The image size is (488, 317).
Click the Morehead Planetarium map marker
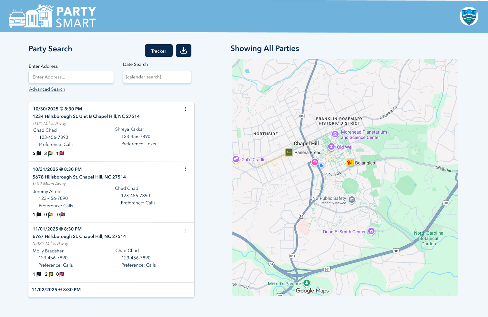tap(335, 134)
